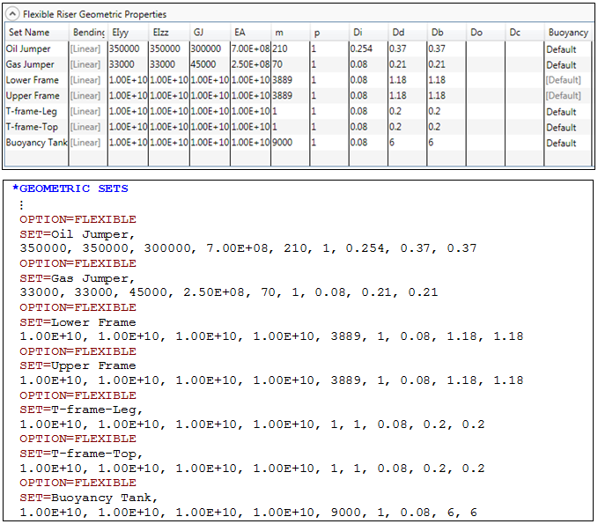The width and height of the screenshot is (598, 524).
Task: Open Buoyancy Default cell for Oil Jumper
Action: [567, 49]
